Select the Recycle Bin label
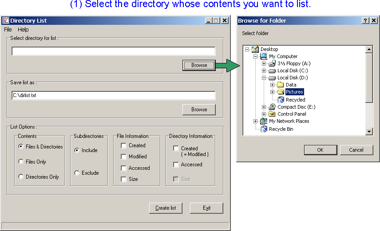This screenshot has height=231, width=380. (x=281, y=129)
